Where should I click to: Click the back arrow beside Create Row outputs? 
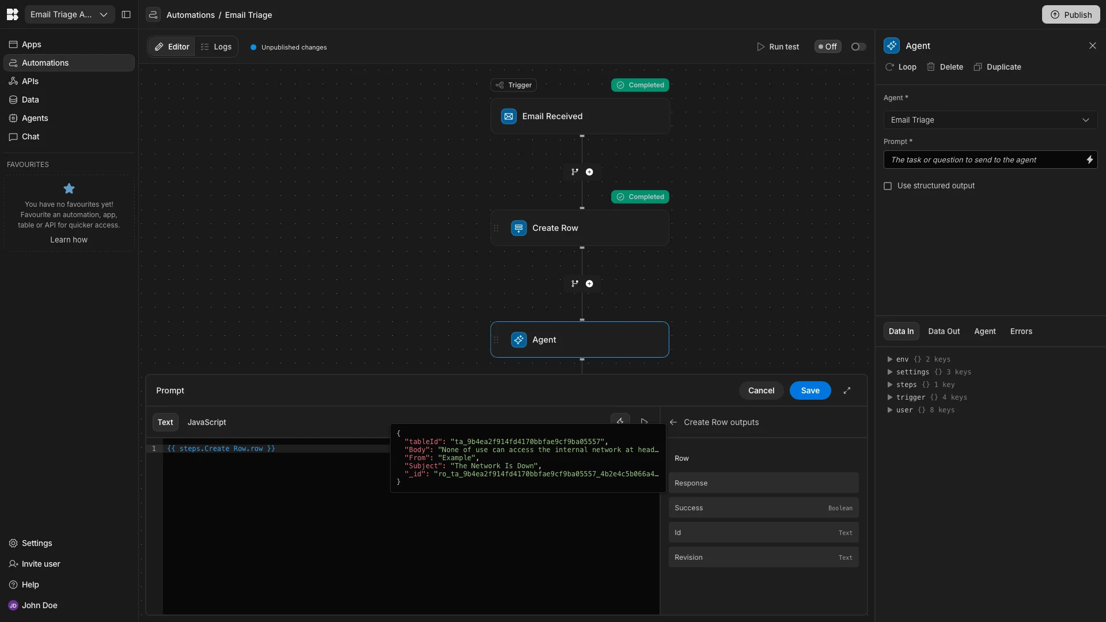[673, 422]
